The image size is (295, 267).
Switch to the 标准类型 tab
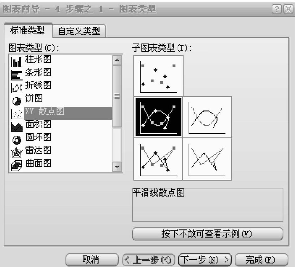coord(28,30)
